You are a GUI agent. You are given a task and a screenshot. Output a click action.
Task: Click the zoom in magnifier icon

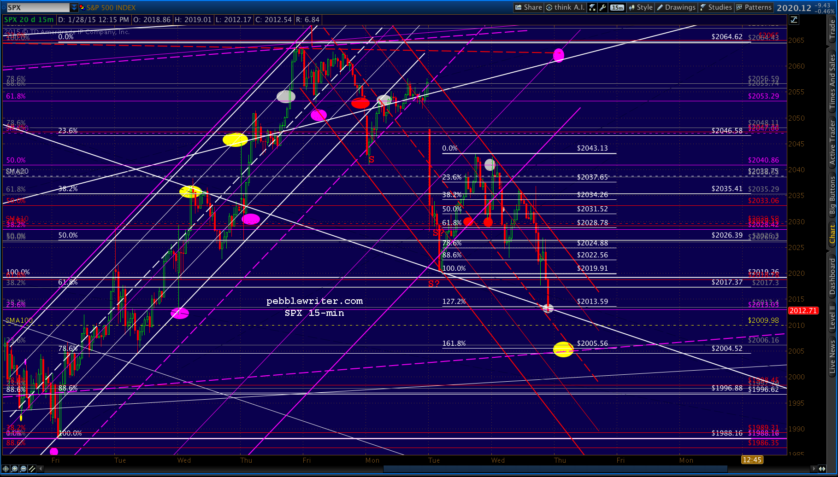point(15,469)
